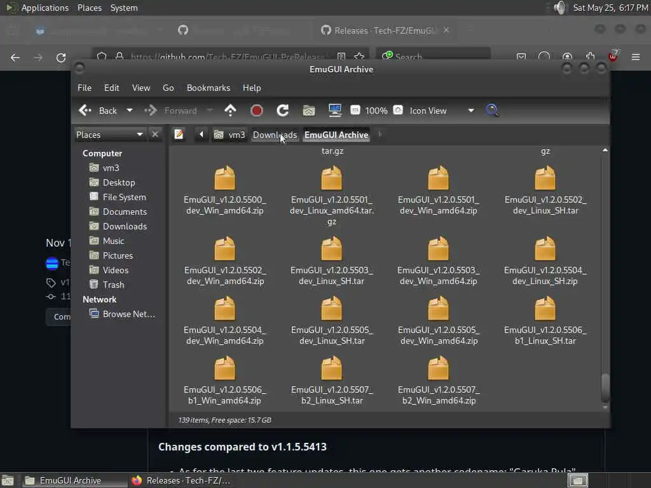The width and height of the screenshot is (651, 488).
Task: Click the file list vertical scrollbar thumb
Action: [x=605, y=388]
